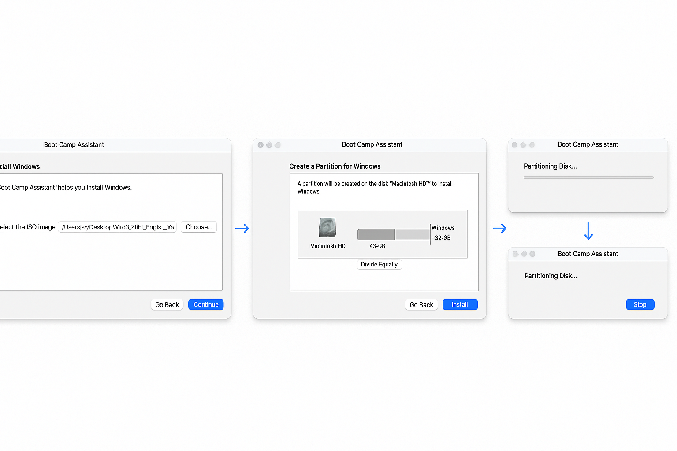Close the Partitioning Disk window containing Stop
Image resolution: width=677 pixels, height=451 pixels.
(515, 254)
